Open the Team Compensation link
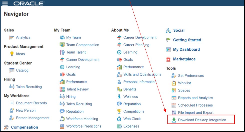This screenshot has height=132, width=245. coord(83,45)
